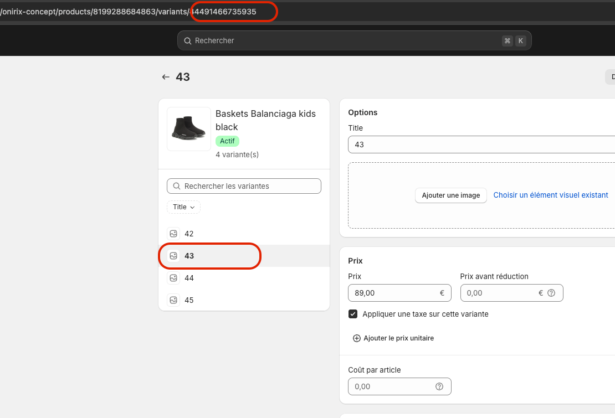Click the 4 variante(s) text
Viewport: 615px width, 418px height.
[237, 154]
